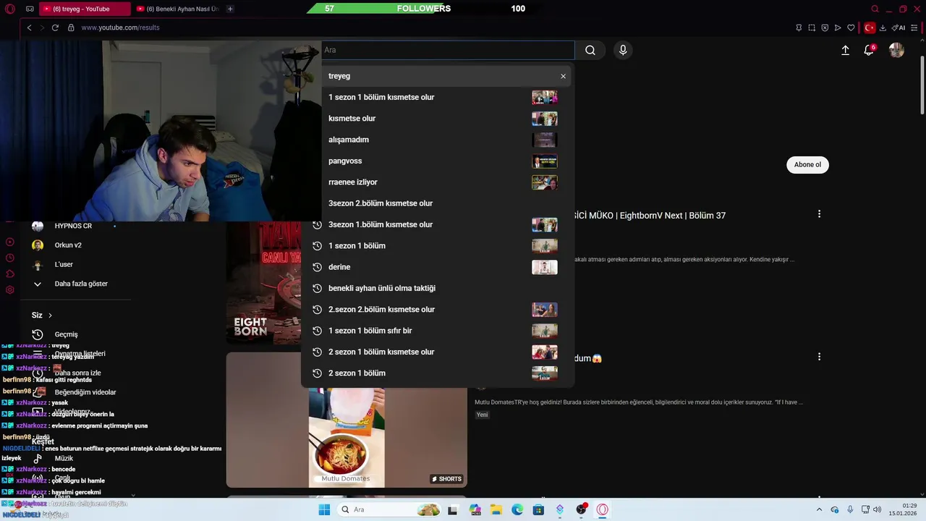The width and height of the screenshot is (926, 521).
Task: Choose history item '1 sezon 1 bölüm sıfır bir'
Action: click(x=438, y=331)
